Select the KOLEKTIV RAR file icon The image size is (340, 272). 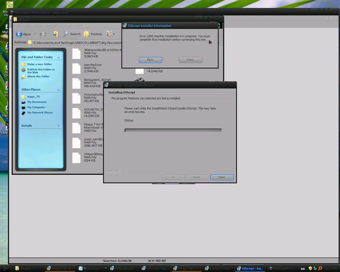coord(76,113)
